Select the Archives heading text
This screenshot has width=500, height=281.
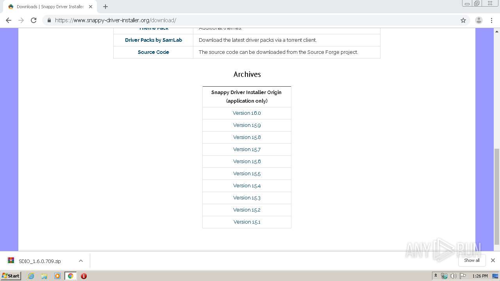247,74
